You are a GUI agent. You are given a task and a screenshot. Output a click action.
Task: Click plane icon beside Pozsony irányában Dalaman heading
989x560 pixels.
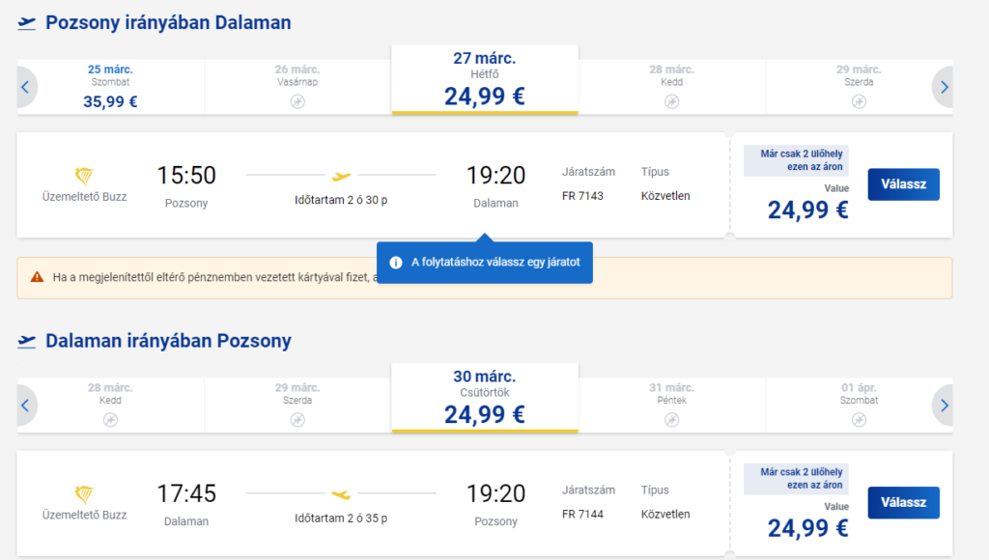click(26, 23)
